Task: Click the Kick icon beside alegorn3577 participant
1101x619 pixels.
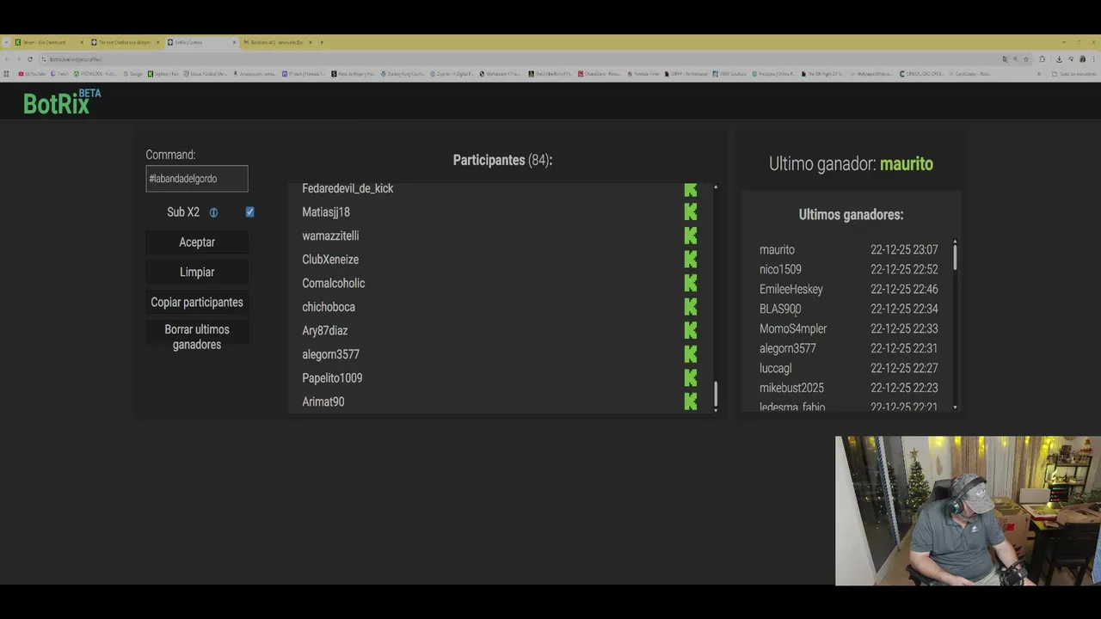Action: tap(691, 354)
